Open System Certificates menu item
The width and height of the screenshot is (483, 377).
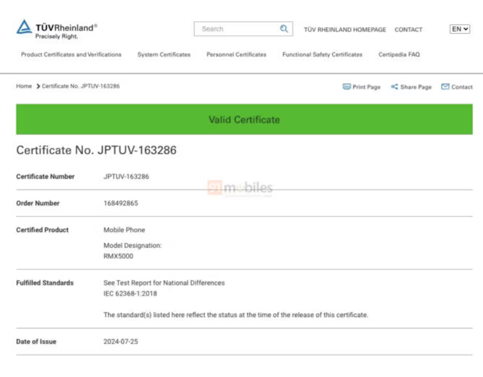(164, 55)
